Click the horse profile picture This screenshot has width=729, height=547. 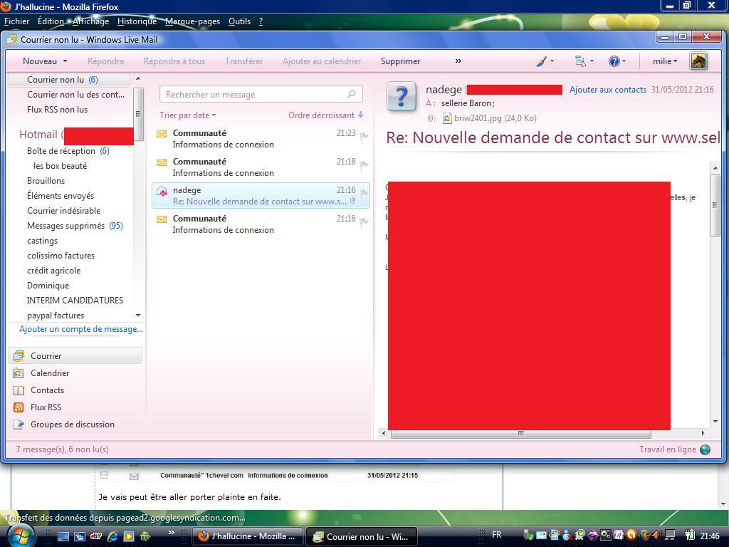tap(698, 61)
